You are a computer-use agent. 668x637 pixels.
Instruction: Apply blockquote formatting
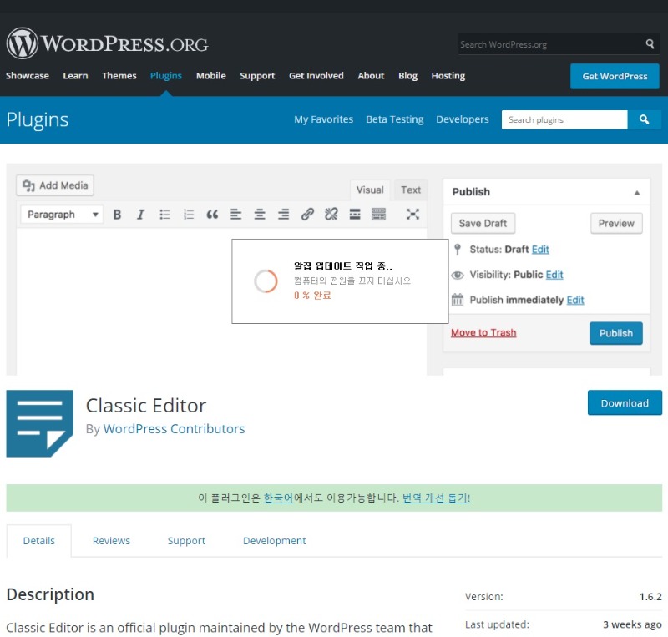click(212, 215)
